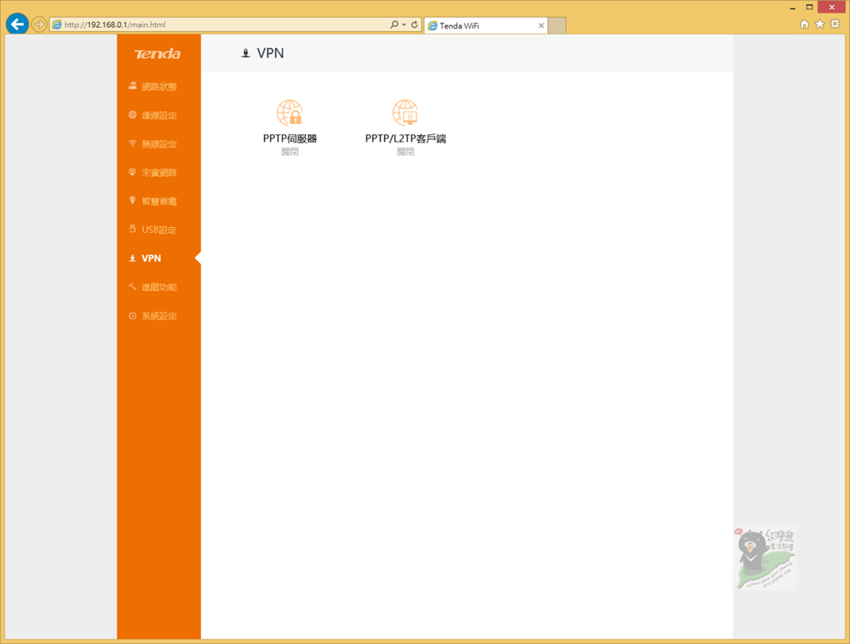Click 關閉 status under PPTP伺服器
The image size is (850, 644).
(290, 152)
